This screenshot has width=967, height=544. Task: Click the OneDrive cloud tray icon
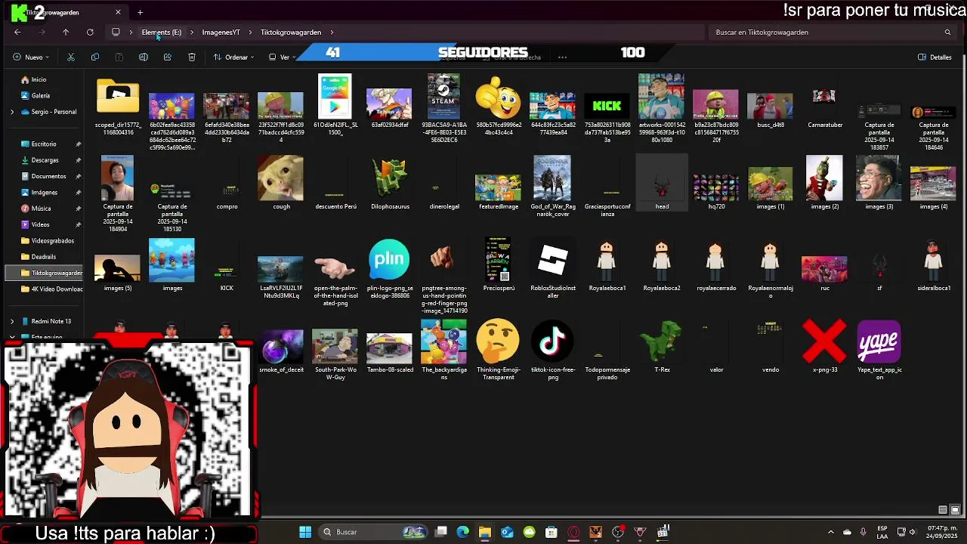click(847, 532)
